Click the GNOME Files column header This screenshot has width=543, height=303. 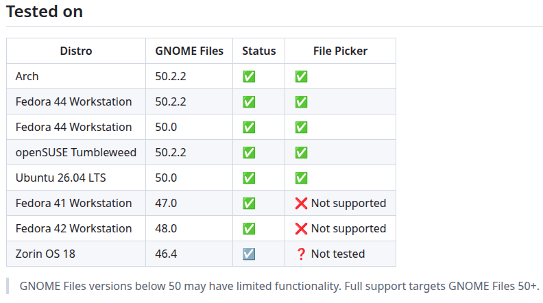(189, 51)
